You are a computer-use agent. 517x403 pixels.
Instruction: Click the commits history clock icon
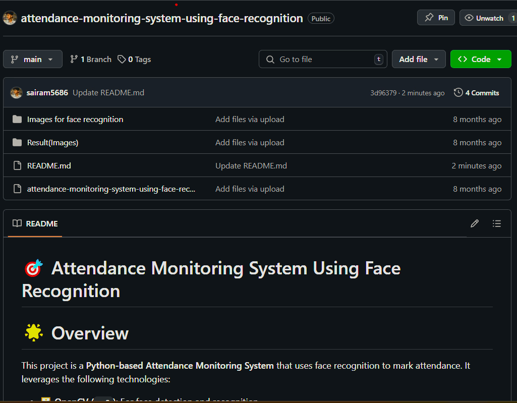click(458, 93)
